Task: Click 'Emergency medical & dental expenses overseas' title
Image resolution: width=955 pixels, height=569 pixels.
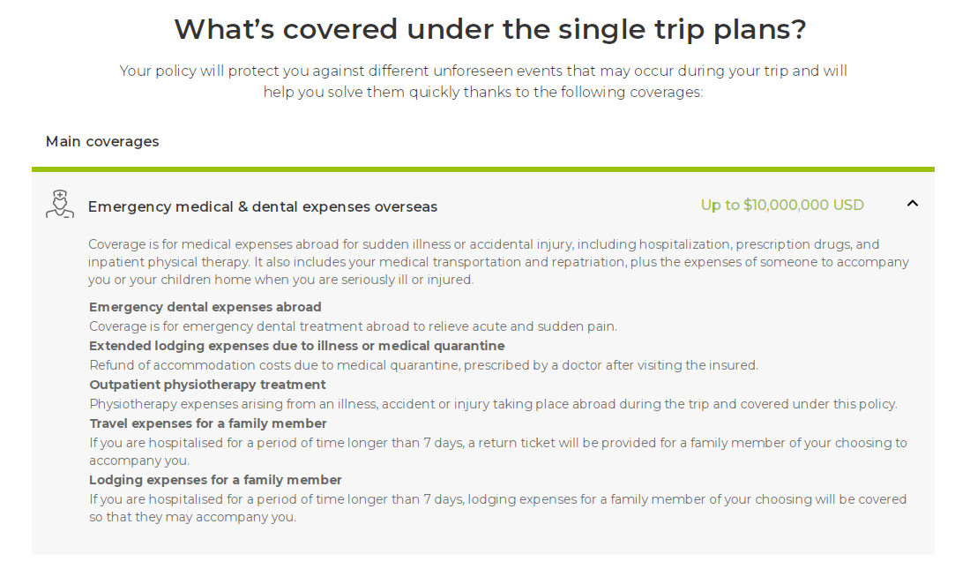Action: [x=263, y=207]
